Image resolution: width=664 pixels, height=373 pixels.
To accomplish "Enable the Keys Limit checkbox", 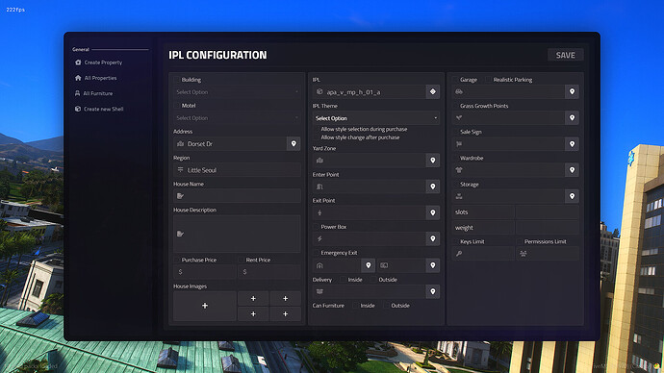I will pos(455,241).
